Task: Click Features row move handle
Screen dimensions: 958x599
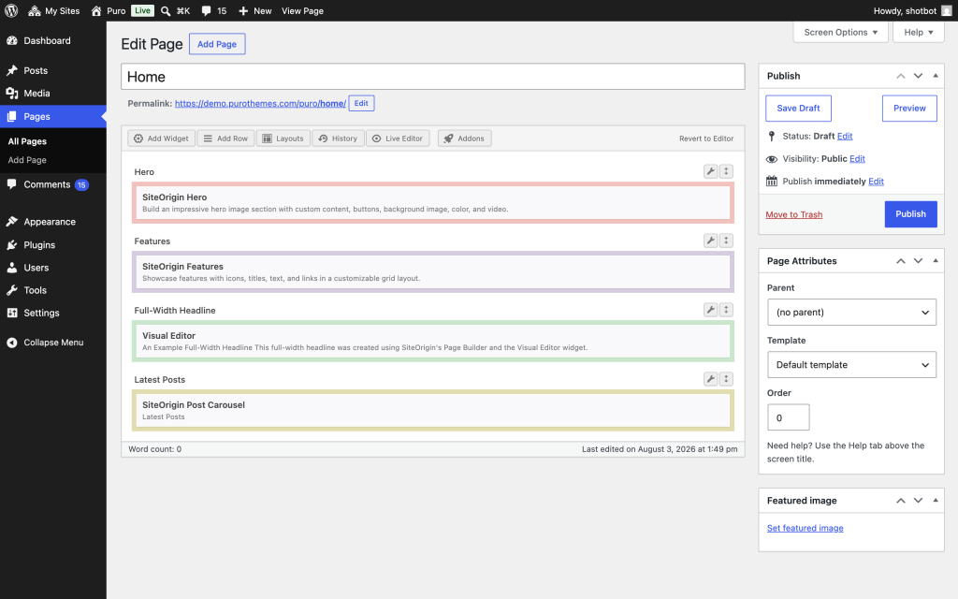Action: coord(726,241)
